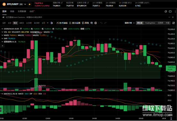Click the last price 74,876.1 in header
The height and width of the screenshot is (121, 177).
click(x=39, y=3)
